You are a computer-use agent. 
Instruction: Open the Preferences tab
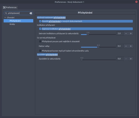(x=10, y=8)
